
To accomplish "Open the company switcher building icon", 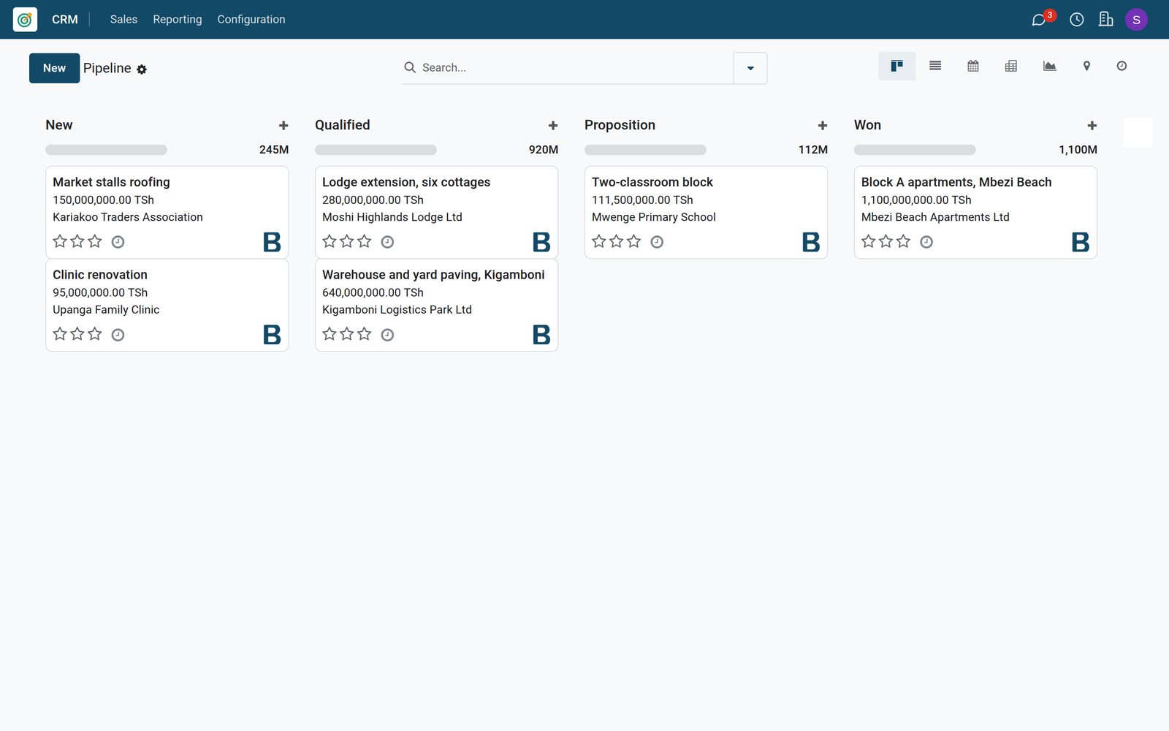I will (x=1106, y=20).
